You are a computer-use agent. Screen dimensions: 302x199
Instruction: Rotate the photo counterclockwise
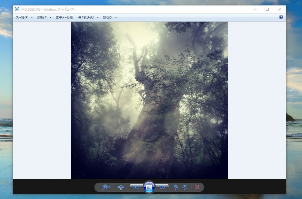175,187
